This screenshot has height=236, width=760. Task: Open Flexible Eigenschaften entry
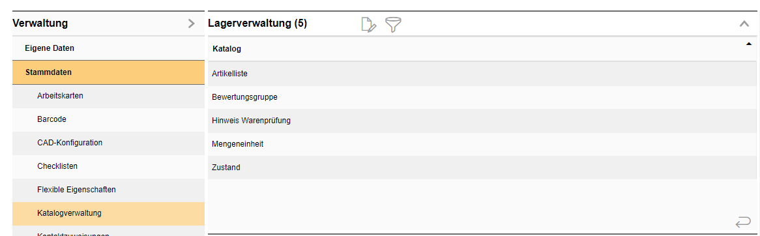109,190
